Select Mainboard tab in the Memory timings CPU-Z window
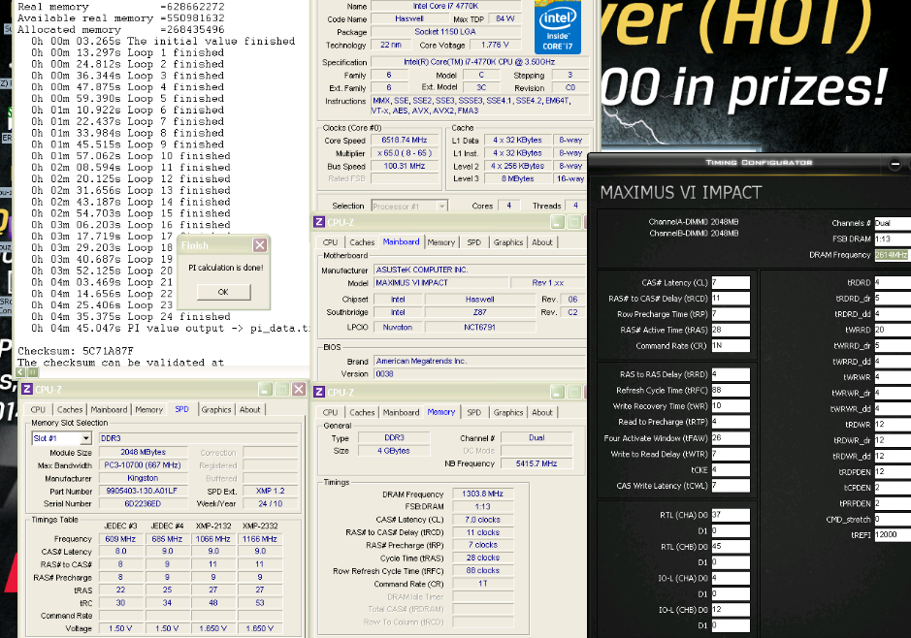This screenshot has width=911, height=638. (x=401, y=412)
